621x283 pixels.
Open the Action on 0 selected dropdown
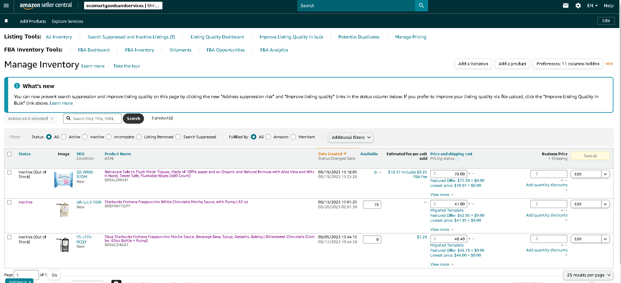[x=30, y=118]
